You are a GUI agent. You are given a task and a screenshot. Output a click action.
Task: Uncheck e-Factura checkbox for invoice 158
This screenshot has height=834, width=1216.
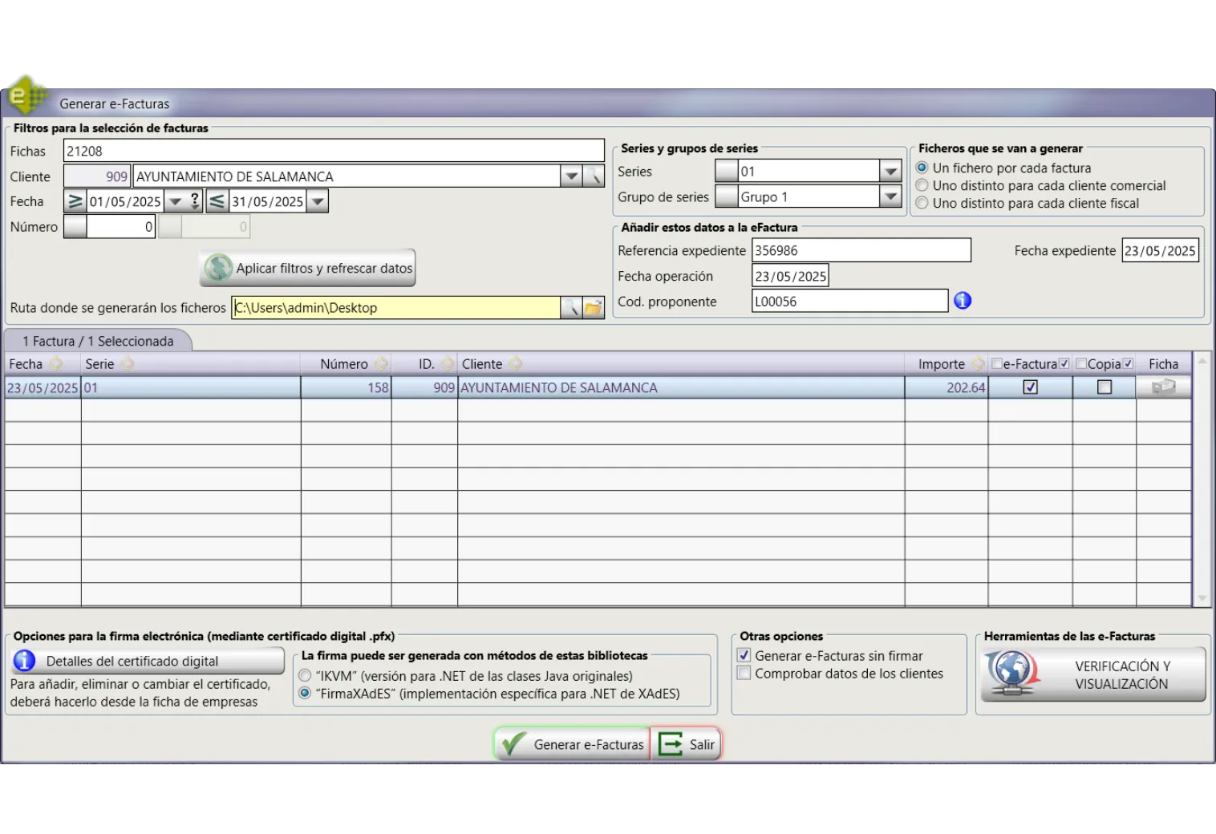click(1031, 387)
